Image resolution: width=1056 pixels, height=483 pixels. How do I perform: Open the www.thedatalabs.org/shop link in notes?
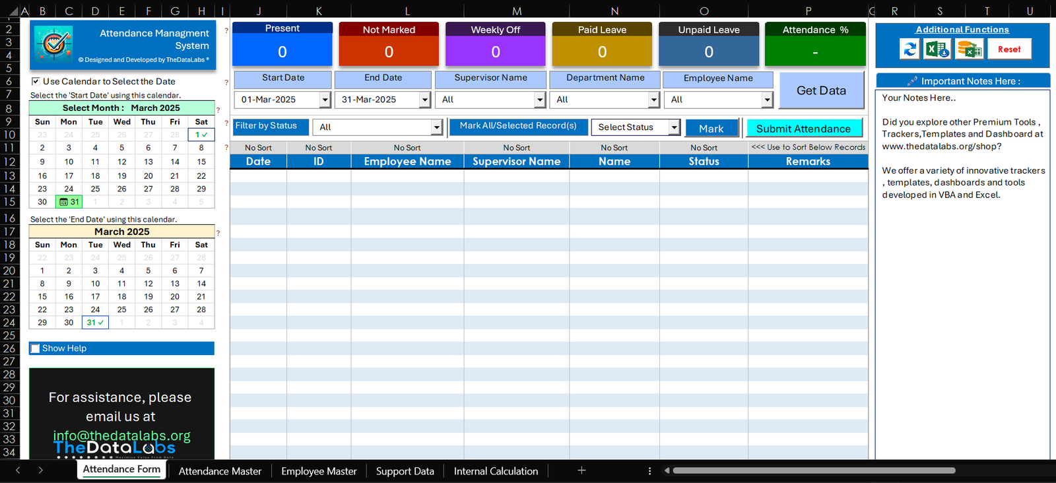(x=942, y=146)
